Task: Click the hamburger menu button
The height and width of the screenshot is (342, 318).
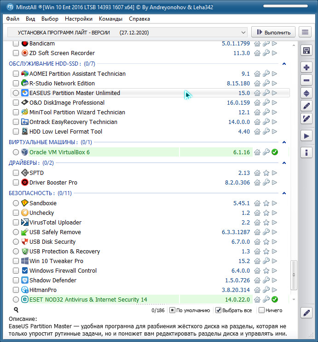Action: tap(305, 32)
